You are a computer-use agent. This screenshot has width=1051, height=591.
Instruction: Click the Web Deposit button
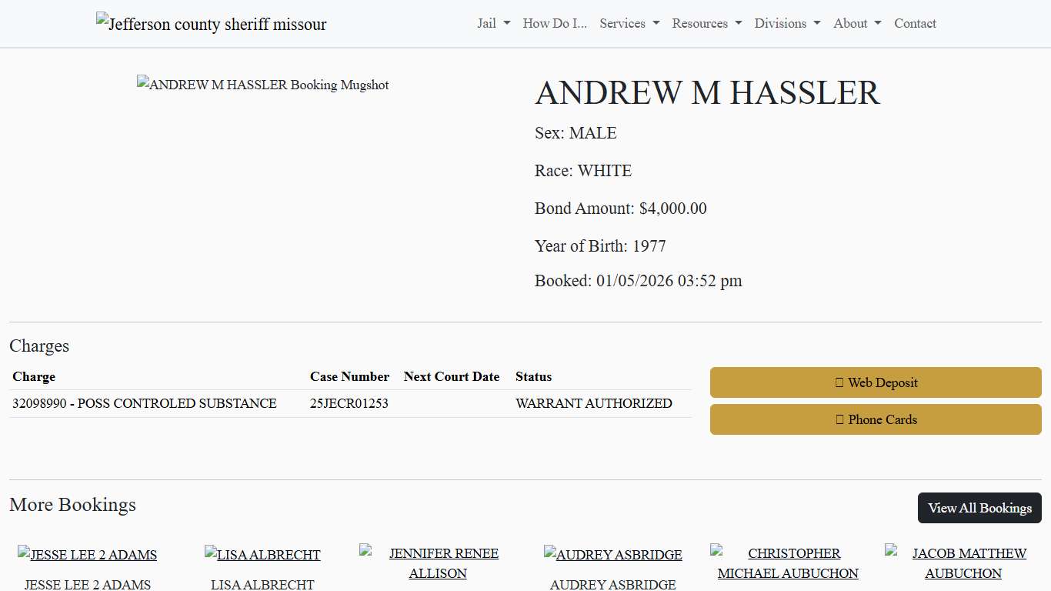pos(875,382)
